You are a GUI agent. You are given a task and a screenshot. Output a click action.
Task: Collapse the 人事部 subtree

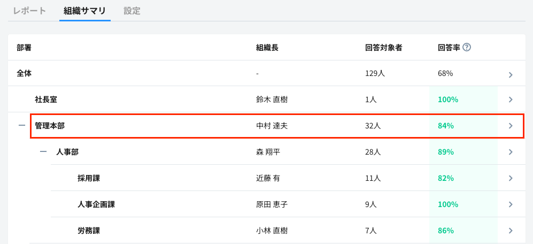[43, 152]
